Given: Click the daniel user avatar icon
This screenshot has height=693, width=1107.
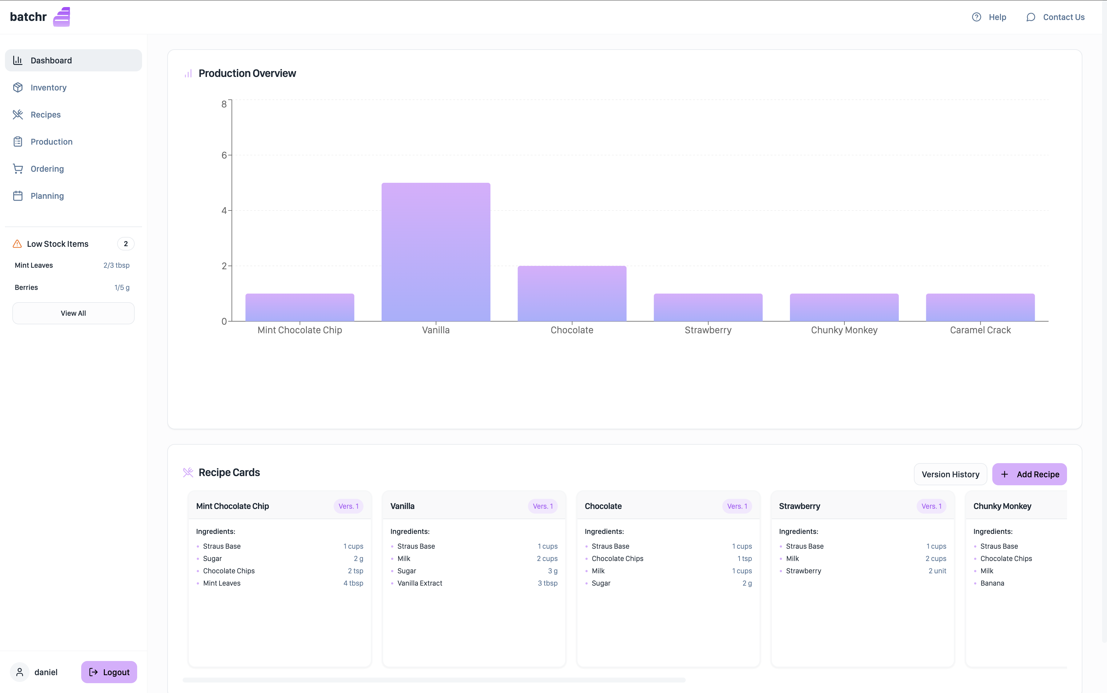Looking at the screenshot, I should [x=20, y=672].
